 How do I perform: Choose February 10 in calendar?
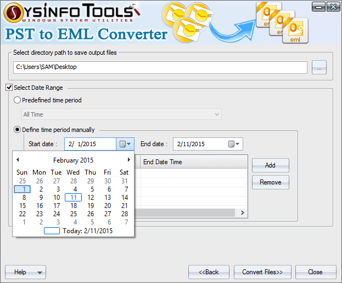point(57,197)
